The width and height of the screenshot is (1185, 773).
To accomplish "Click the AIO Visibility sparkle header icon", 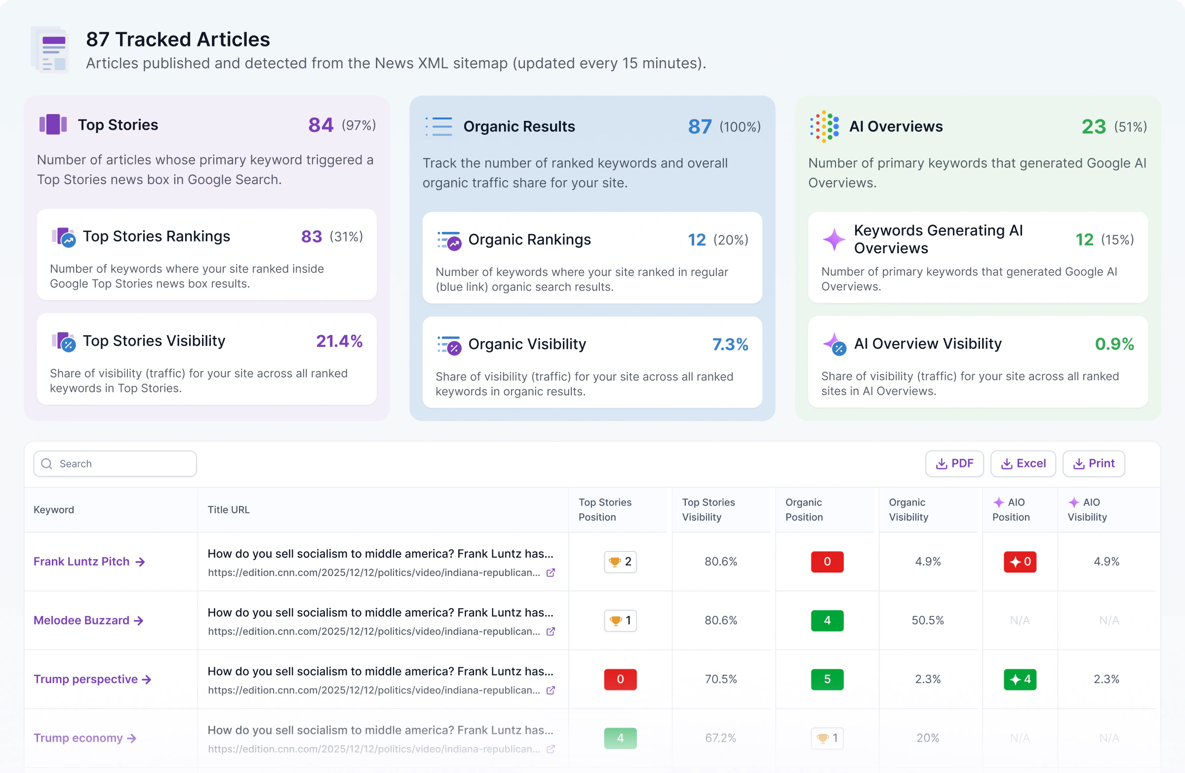I will point(1073,502).
